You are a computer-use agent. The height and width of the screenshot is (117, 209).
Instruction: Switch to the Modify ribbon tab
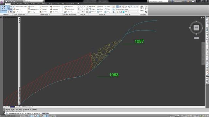pos(26,4)
